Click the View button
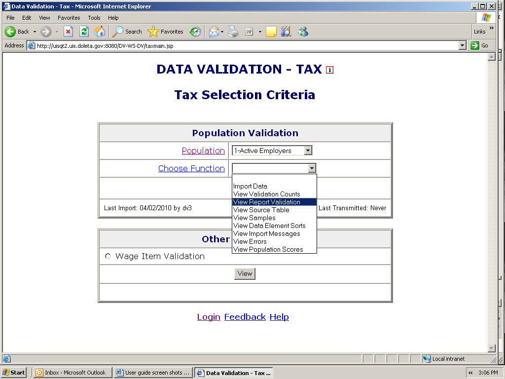The width and height of the screenshot is (505, 379). tap(245, 273)
